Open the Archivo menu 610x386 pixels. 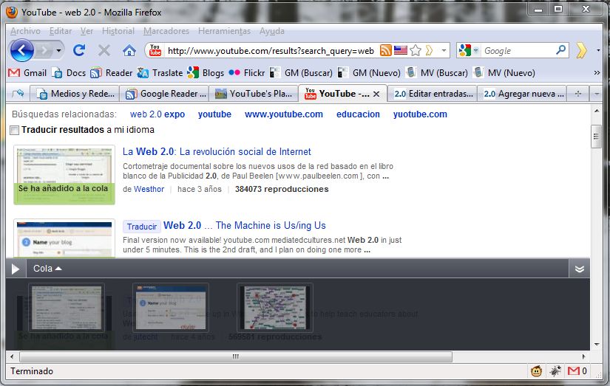pyautogui.click(x=25, y=31)
